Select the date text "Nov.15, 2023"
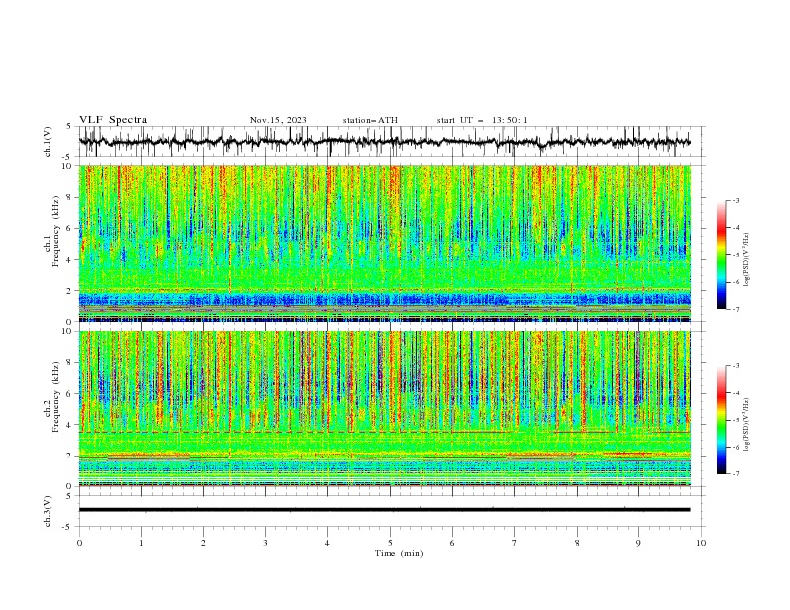This screenshot has height=610, width=790. pyautogui.click(x=278, y=120)
